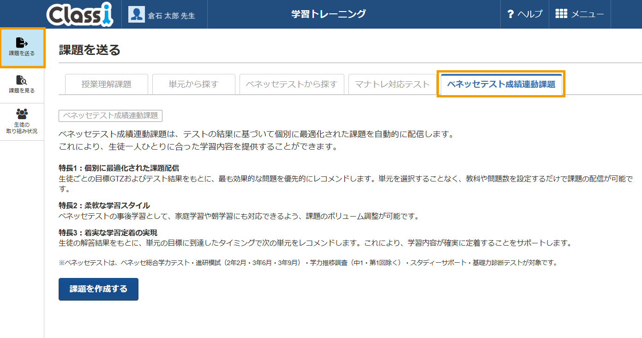Click the help question mark icon
The width and height of the screenshot is (642, 338).
pos(510,14)
